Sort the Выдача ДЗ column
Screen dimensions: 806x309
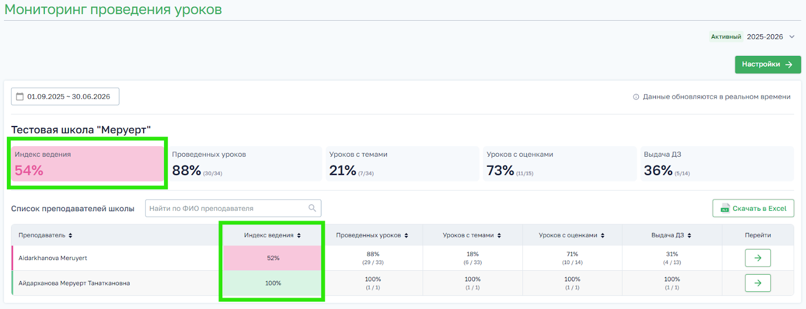tap(689, 235)
